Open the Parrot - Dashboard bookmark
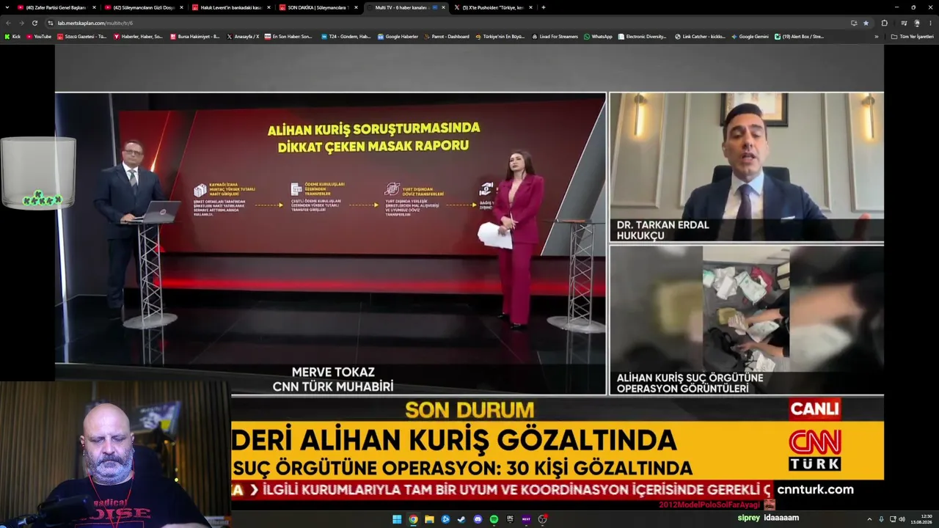This screenshot has height=528, width=939. click(446, 36)
